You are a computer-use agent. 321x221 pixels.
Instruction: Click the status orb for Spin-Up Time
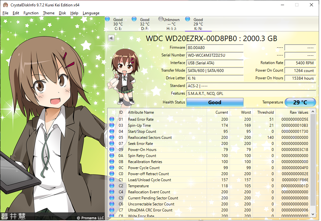tap(112, 125)
